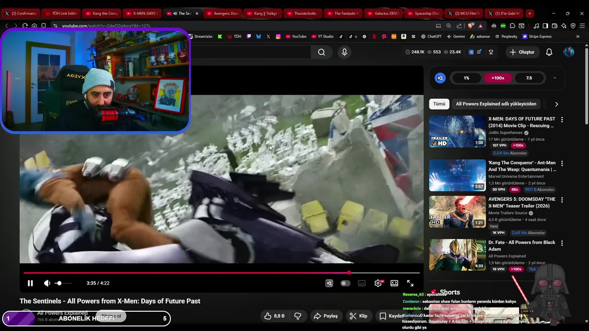
Task: Pause the video with the pause button
Action: click(30, 283)
